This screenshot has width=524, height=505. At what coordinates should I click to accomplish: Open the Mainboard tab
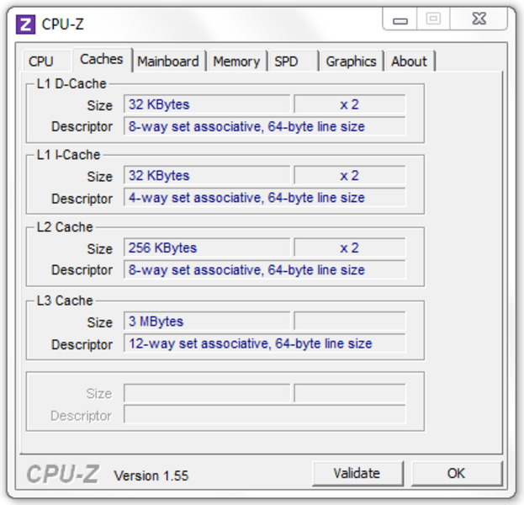[x=168, y=61]
